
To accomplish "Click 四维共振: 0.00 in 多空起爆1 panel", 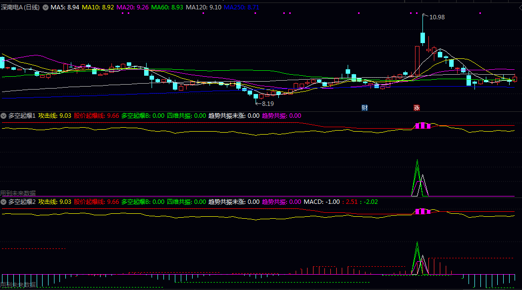I will (x=186, y=116).
